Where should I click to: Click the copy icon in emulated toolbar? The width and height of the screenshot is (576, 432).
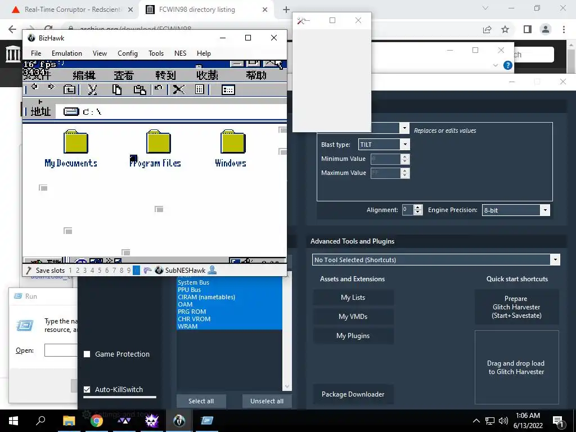[117, 89]
